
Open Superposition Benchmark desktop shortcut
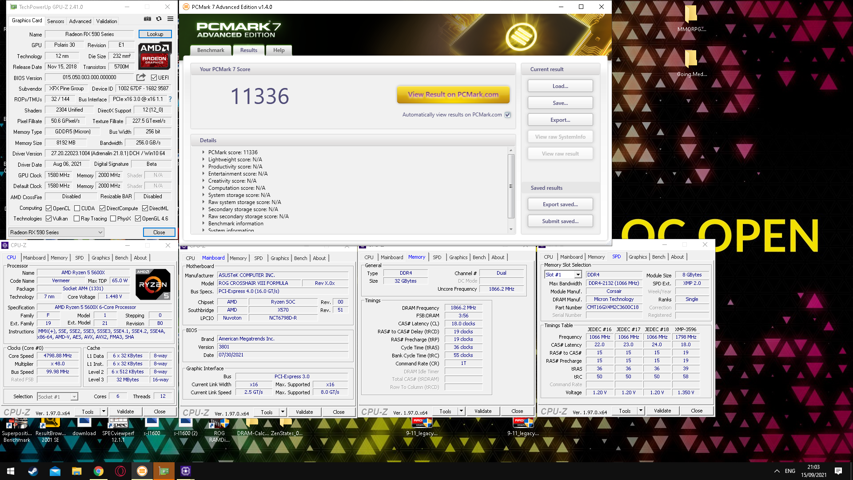tap(17, 430)
